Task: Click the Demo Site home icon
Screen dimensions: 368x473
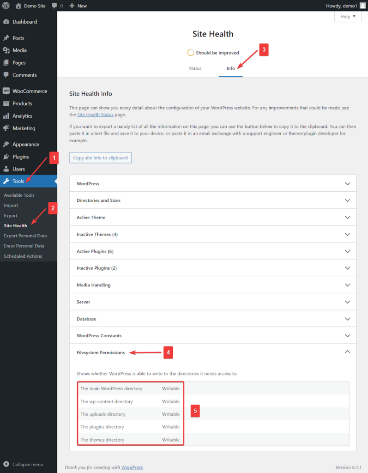Action: tap(18, 6)
